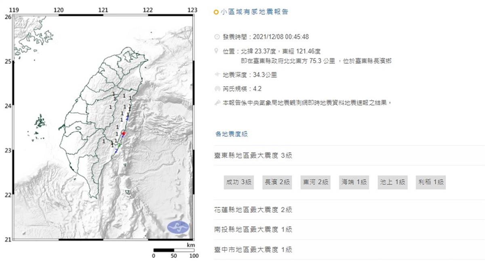Click the 長濱 2級 button
Viewport: 485px width, 272px height.
(277, 182)
